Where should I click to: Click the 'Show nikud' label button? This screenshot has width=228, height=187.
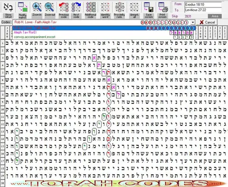[8, 16]
